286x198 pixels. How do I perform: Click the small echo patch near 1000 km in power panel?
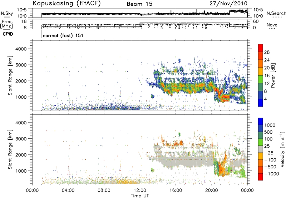tap(153, 96)
